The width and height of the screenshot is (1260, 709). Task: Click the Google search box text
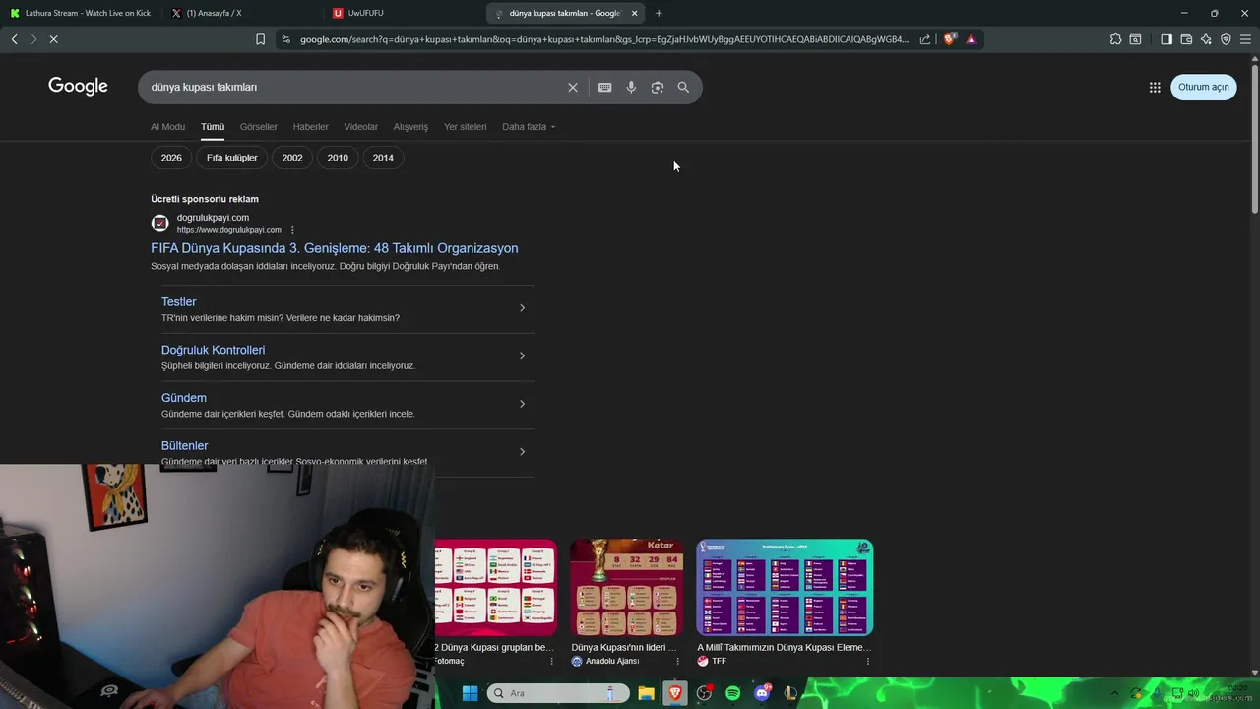click(204, 87)
